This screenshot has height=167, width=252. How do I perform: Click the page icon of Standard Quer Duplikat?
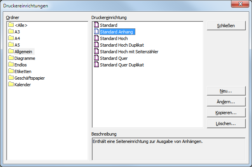pyautogui.click(x=96, y=65)
